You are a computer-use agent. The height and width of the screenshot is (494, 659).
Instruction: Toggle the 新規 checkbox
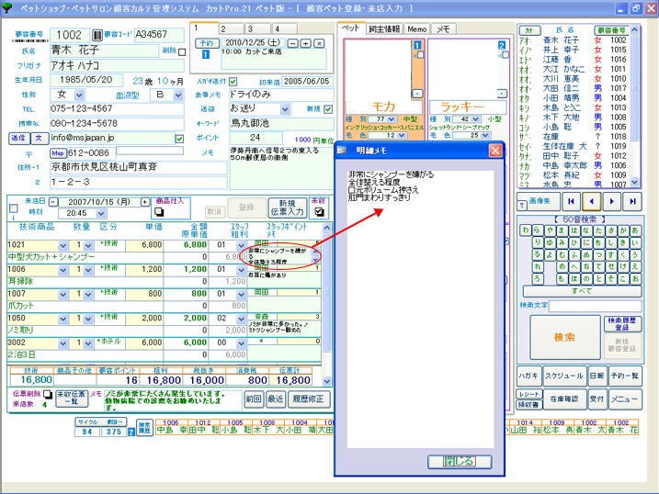pos(328,109)
